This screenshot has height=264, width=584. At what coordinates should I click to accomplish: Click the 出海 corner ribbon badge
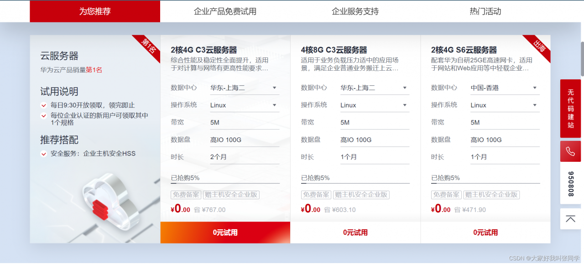tap(538, 47)
